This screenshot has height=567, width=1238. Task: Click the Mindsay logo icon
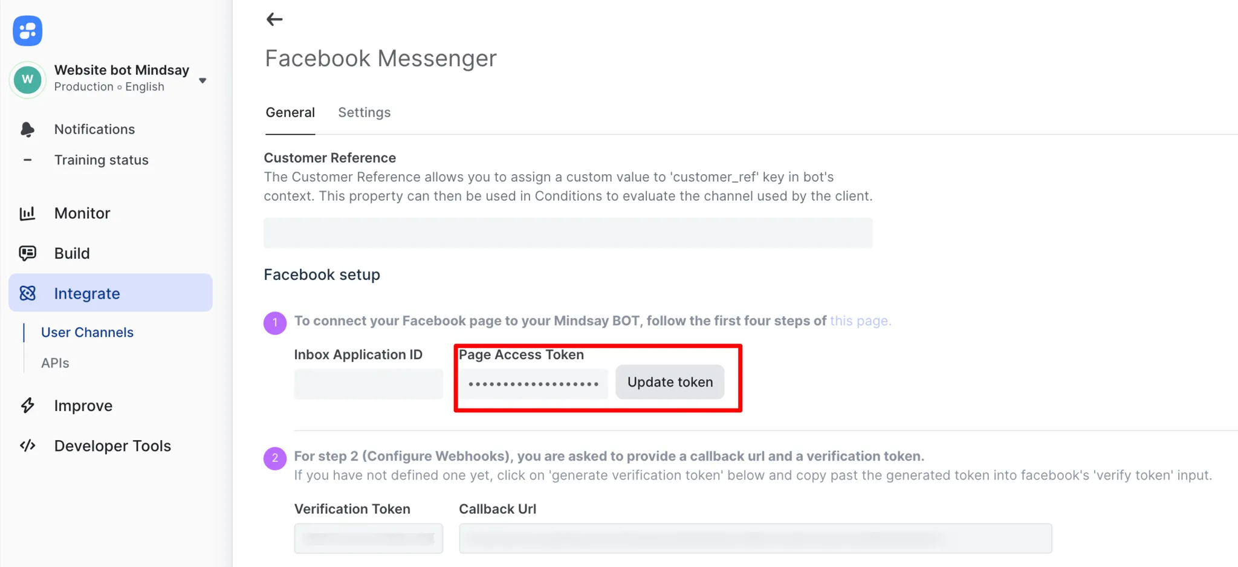pyautogui.click(x=28, y=30)
